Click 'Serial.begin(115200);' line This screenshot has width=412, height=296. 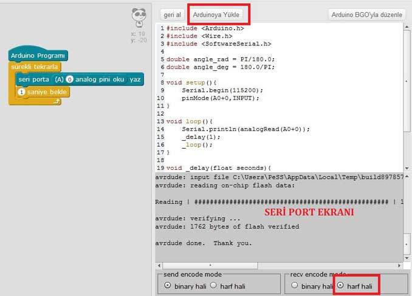(x=222, y=90)
